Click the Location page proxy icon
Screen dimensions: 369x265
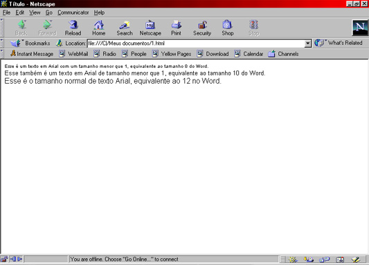[x=60, y=44]
